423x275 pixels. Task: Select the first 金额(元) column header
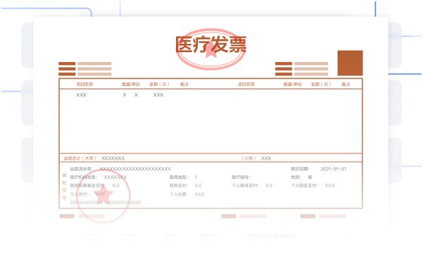coord(159,84)
